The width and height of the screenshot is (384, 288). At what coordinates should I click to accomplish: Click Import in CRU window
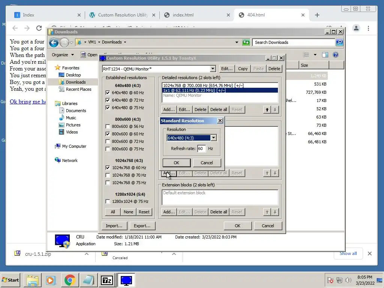point(114,226)
